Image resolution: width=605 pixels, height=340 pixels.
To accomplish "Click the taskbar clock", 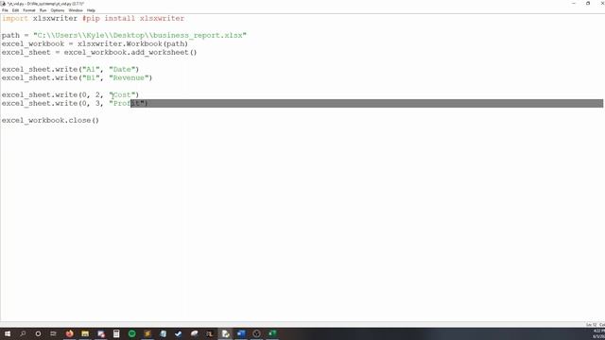I will (599, 333).
